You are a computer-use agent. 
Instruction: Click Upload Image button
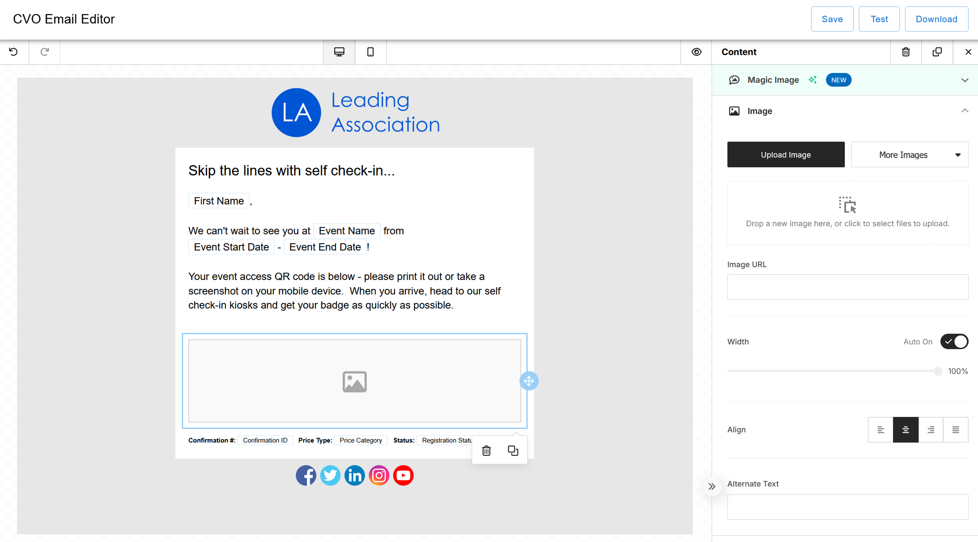coord(786,154)
